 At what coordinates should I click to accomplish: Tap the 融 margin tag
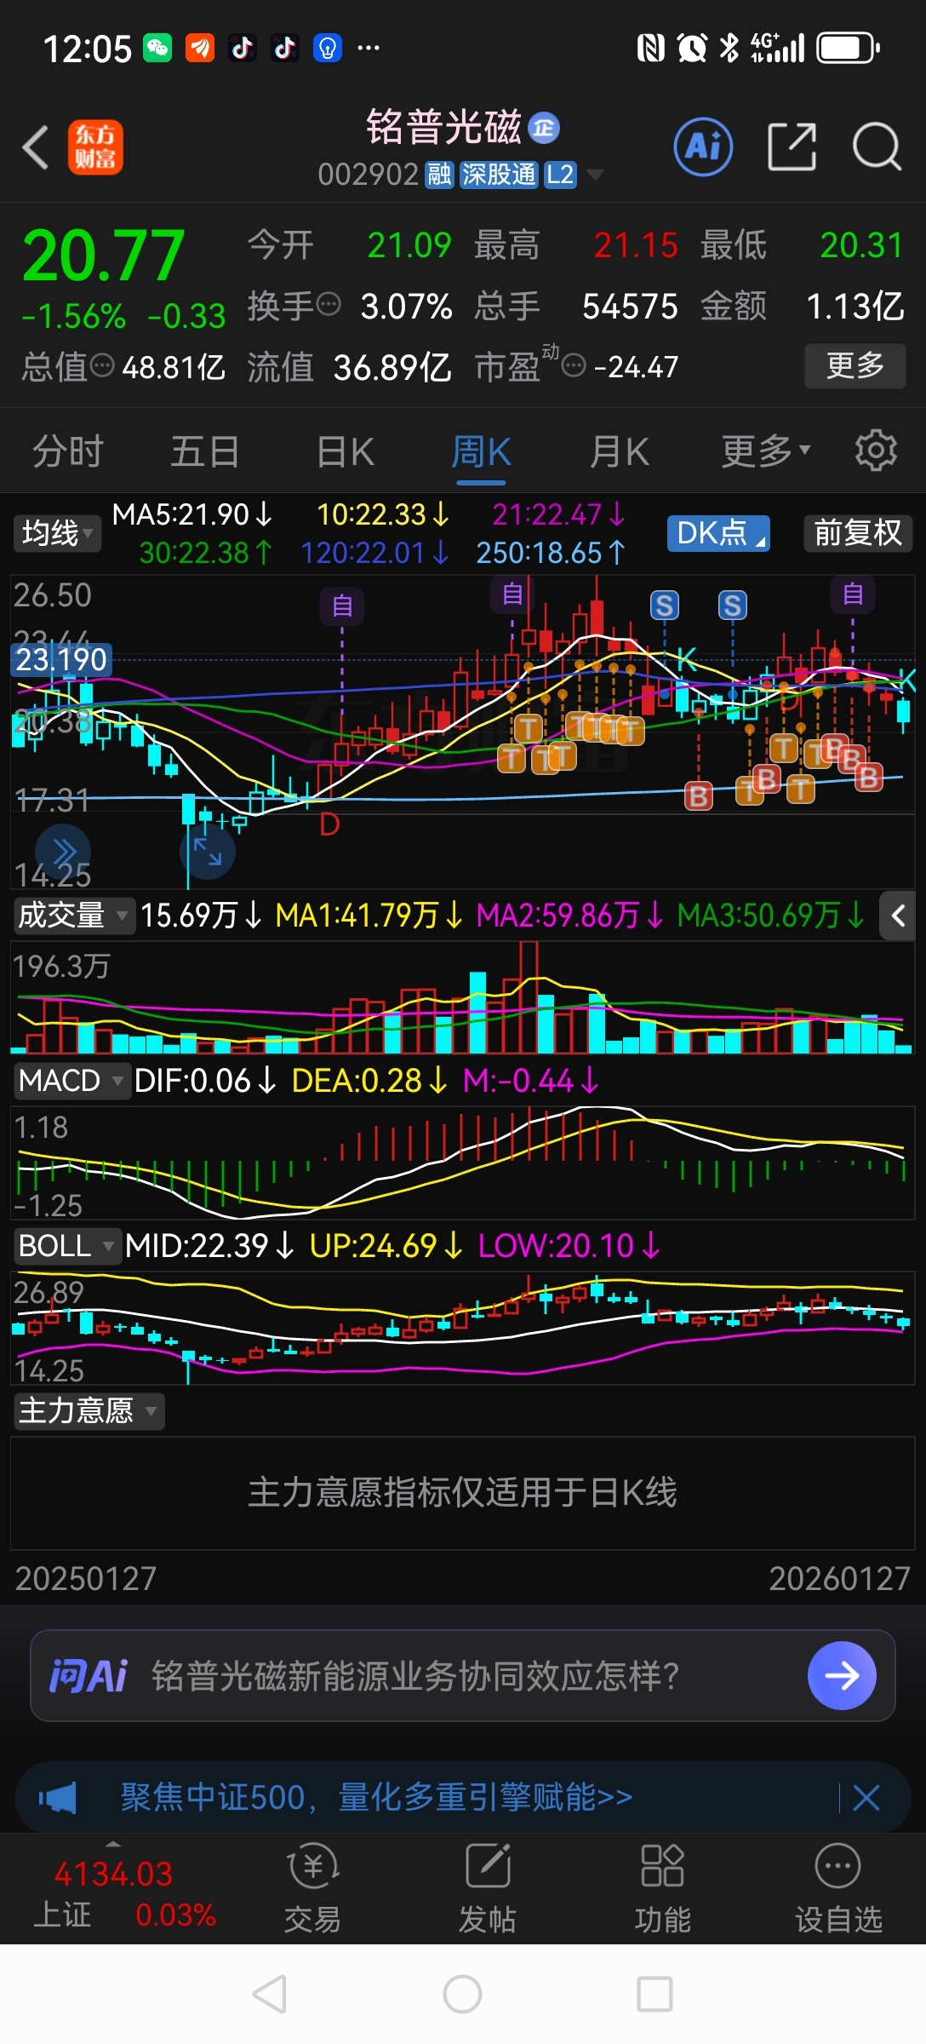(x=439, y=175)
